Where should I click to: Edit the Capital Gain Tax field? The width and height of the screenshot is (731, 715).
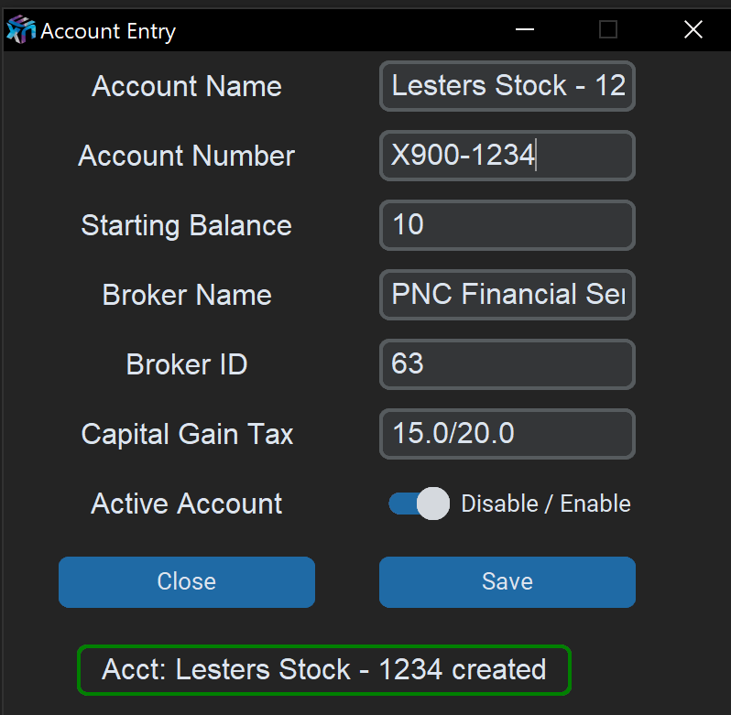pos(507,434)
